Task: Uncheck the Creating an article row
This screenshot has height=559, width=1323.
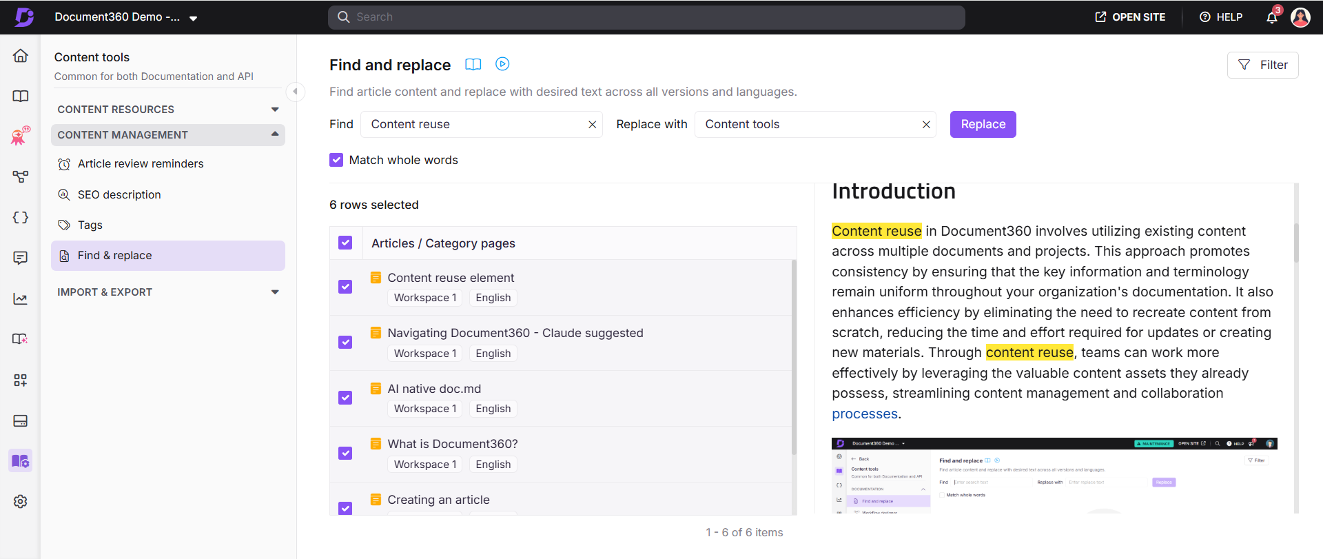Action: (x=346, y=508)
